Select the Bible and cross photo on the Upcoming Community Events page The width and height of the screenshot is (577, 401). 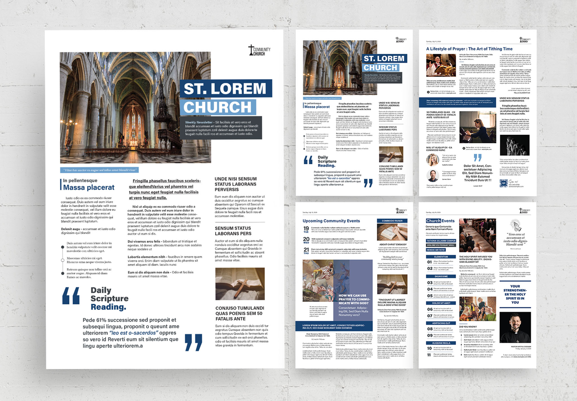(x=392, y=285)
